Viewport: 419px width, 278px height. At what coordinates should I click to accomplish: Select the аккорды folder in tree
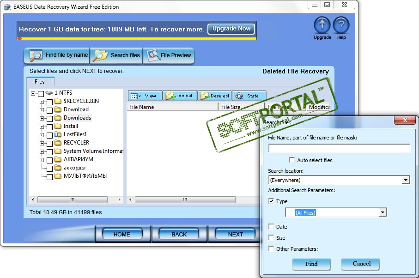(74, 168)
